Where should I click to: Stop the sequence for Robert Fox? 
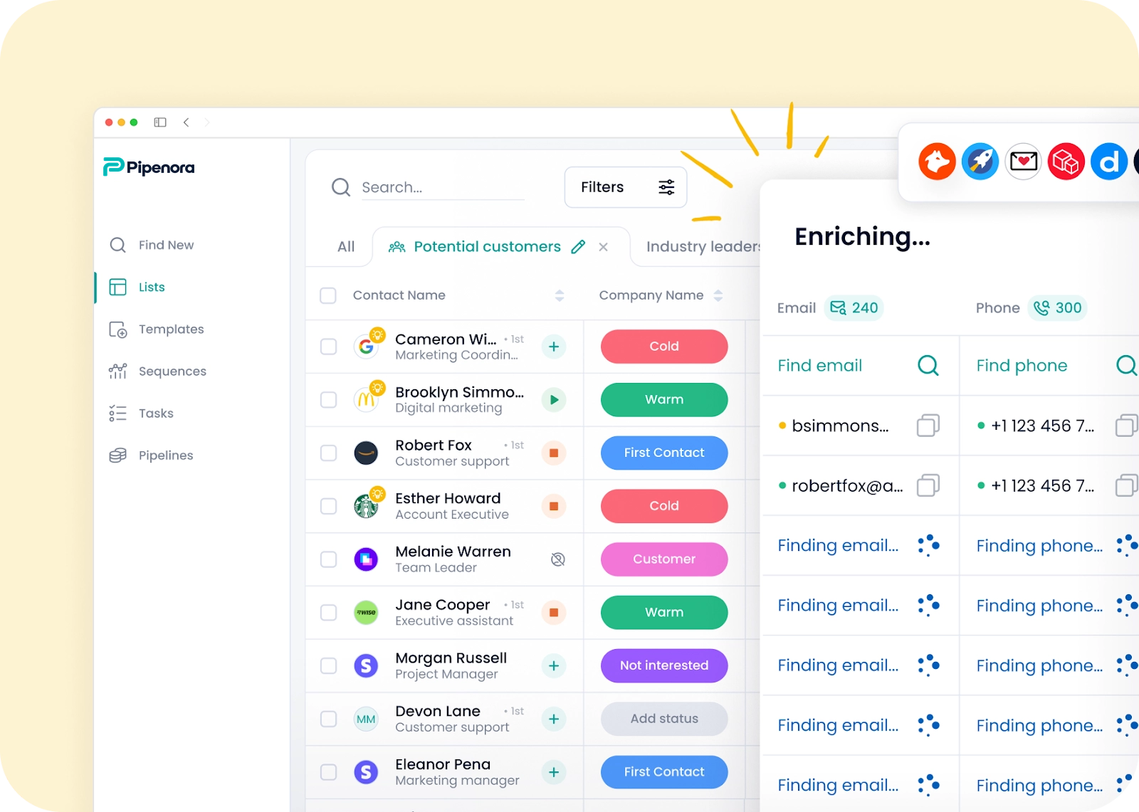tap(554, 453)
